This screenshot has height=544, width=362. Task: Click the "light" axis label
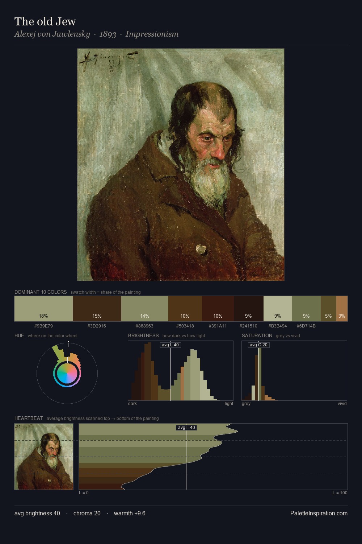[229, 404]
